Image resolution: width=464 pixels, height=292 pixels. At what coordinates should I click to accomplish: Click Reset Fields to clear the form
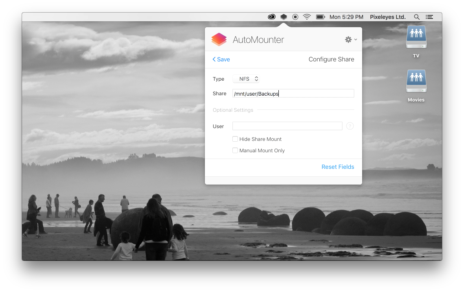pyautogui.click(x=338, y=167)
